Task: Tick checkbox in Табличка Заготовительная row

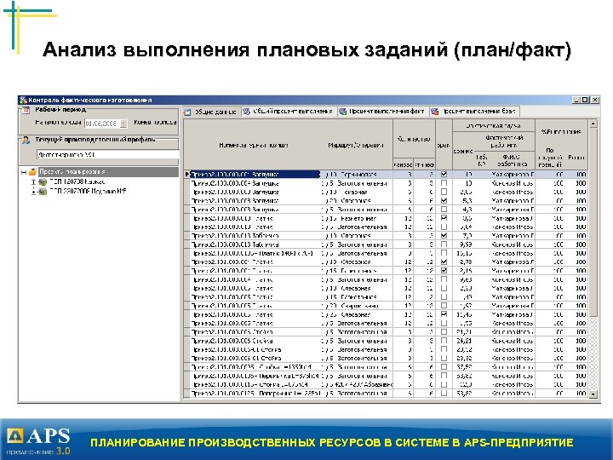Action: click(444, 244)
